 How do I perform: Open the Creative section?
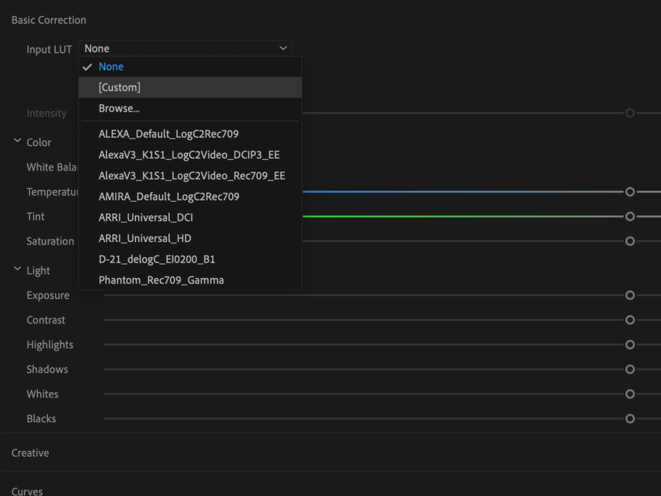[30, 452]
